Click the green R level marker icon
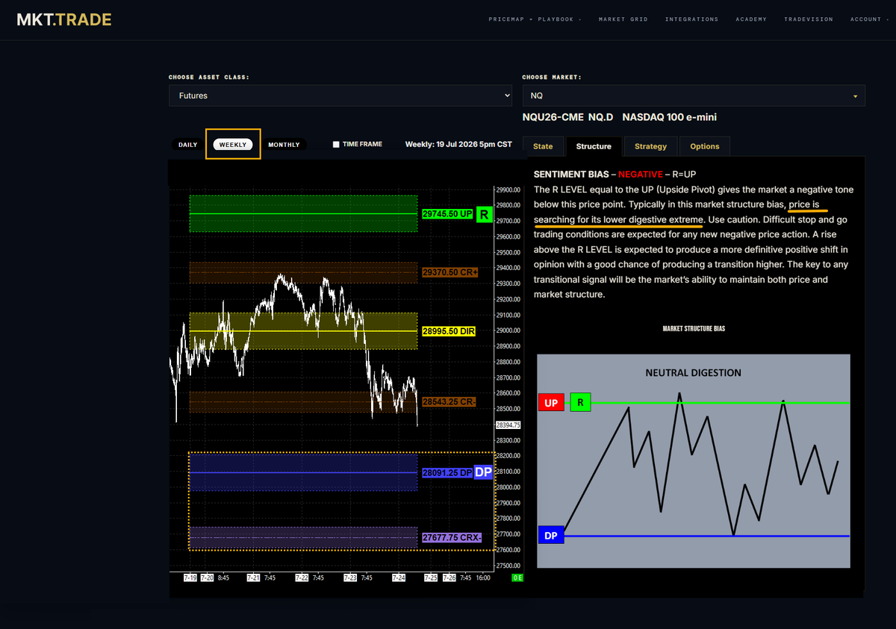The width and height of the screenshot is (896, 629). pyautogui.click(x=484, y=215)
